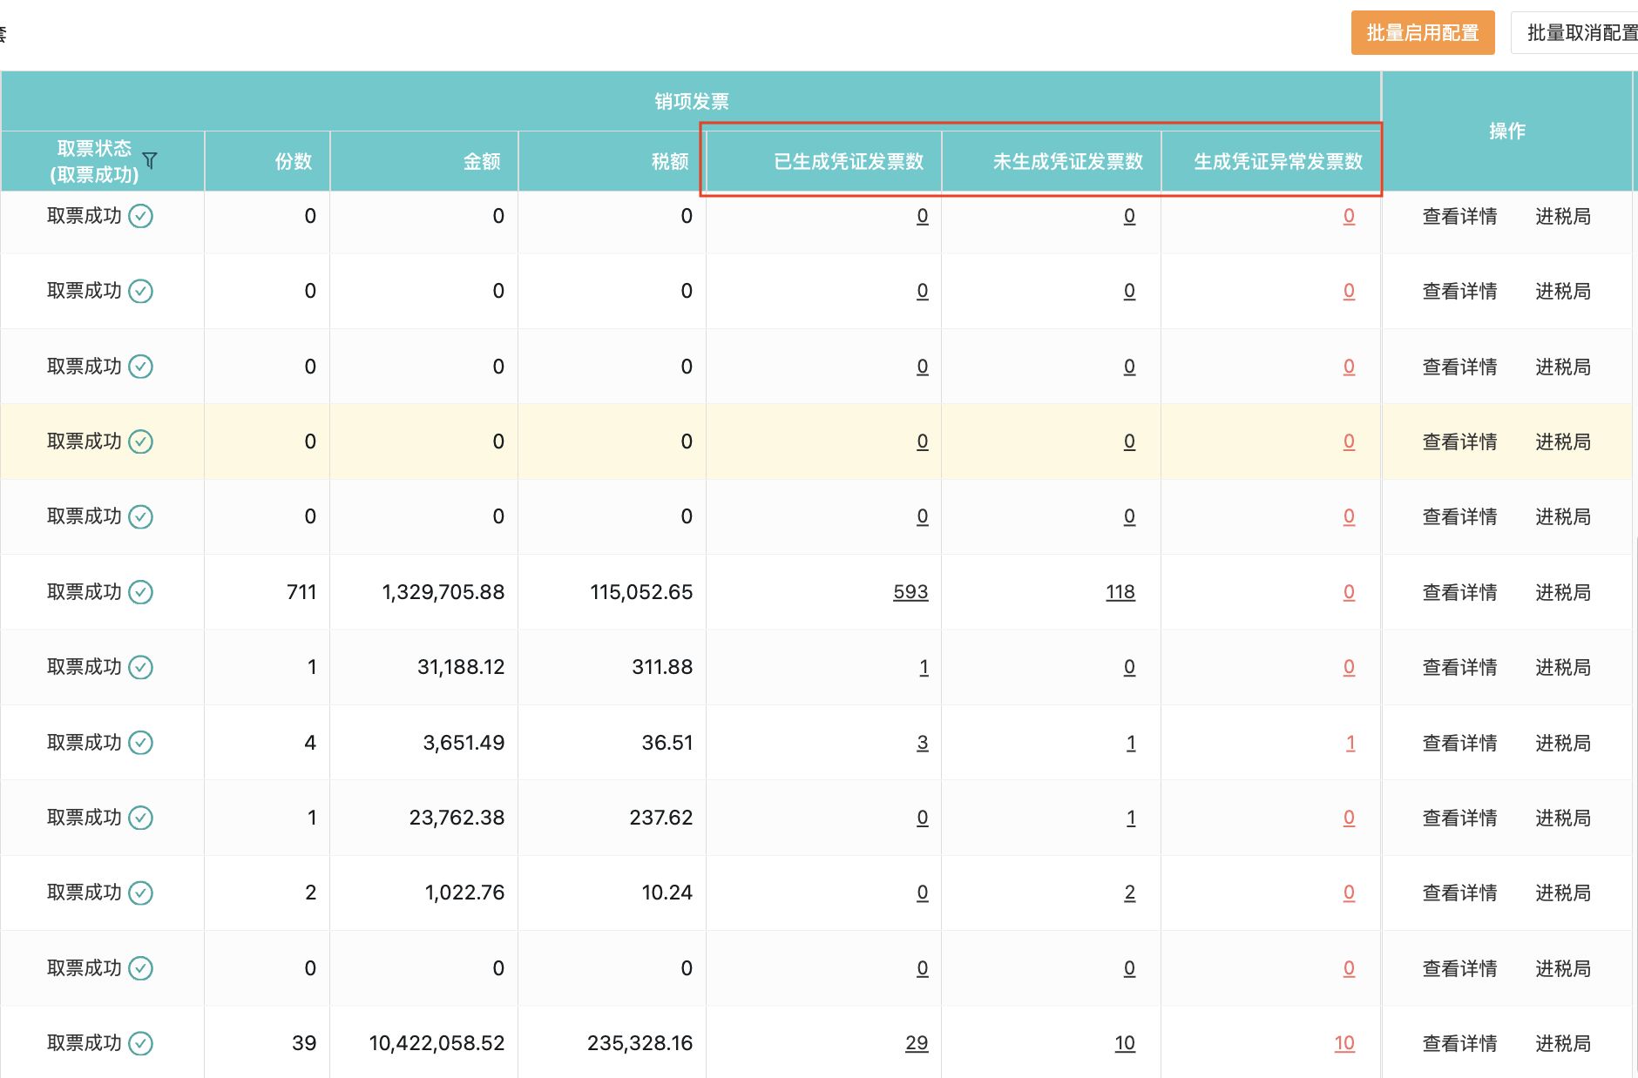This screenshot has height=1078, width=1638.
Task: Click the checkmark icon in the 23,762.38 row
Action: (141, 818)
